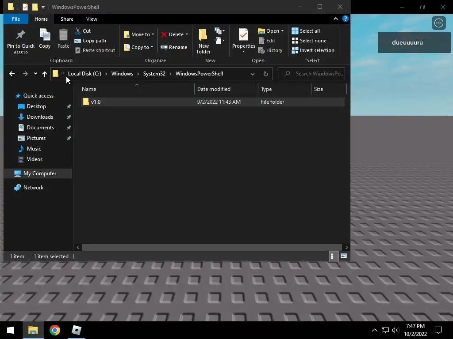Image resolution: width=453 pixels, height=339 pixels.
Task: Go back with the Back arrow
Action: pos(12,74)
